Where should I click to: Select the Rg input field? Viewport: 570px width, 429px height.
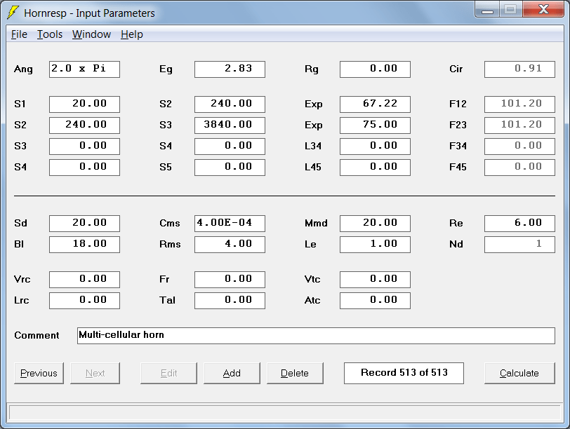(375, 69)
